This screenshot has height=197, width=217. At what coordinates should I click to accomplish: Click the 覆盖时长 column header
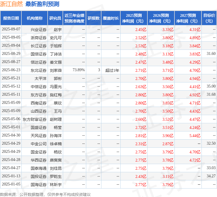coord(111,18)
